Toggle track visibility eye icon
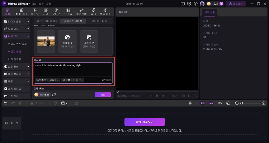 tap(12, 123)
